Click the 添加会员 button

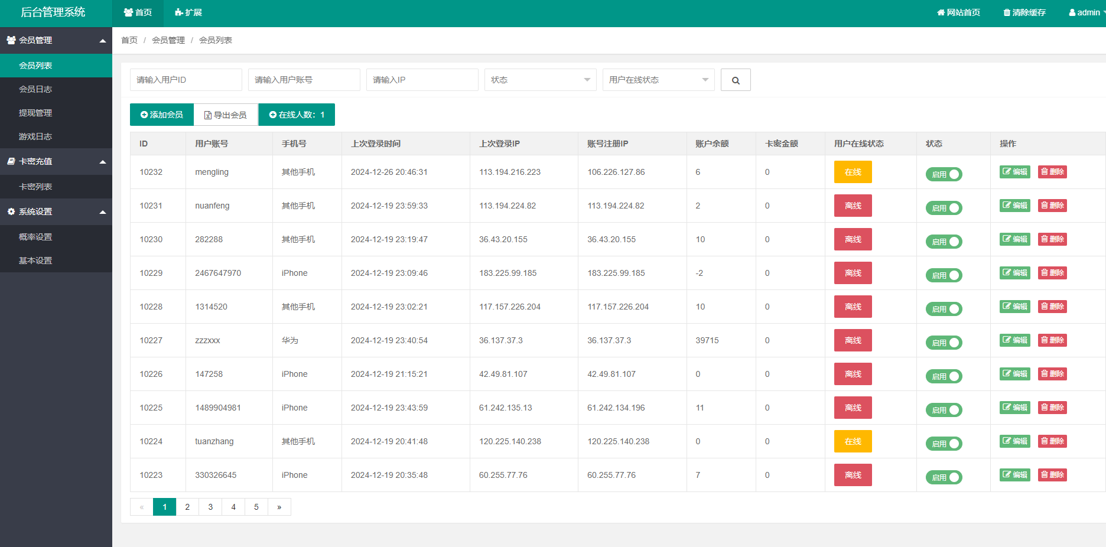[162, 115]
